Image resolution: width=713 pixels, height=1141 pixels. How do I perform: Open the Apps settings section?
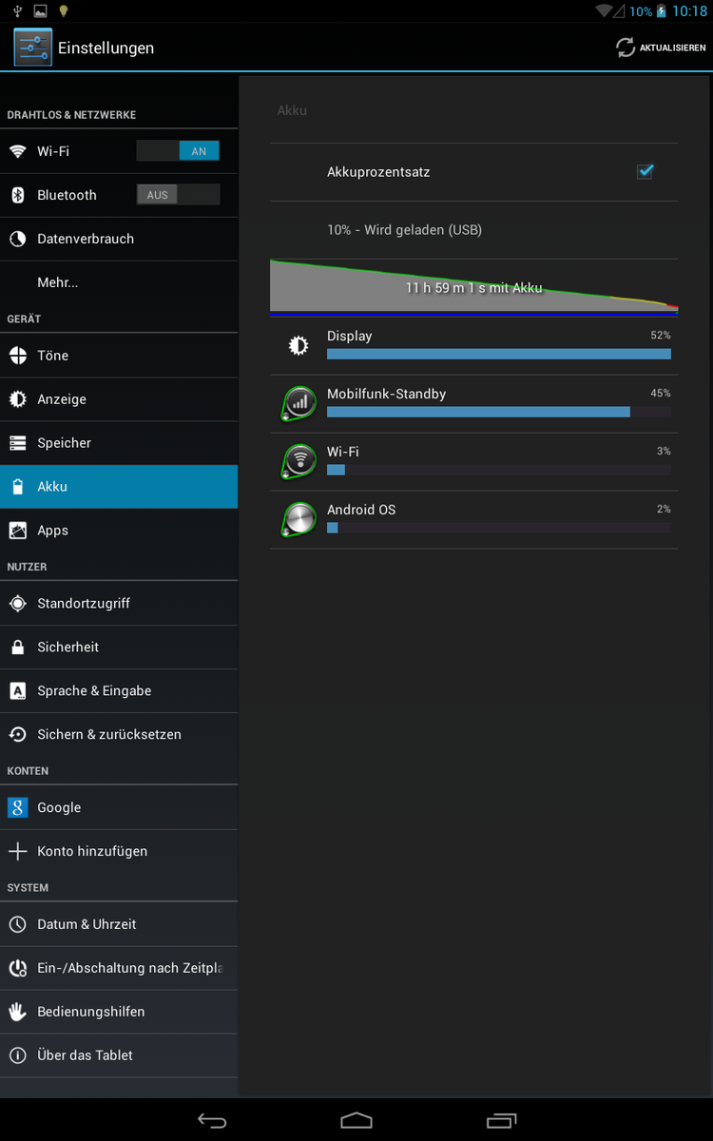tap(53, 531)
